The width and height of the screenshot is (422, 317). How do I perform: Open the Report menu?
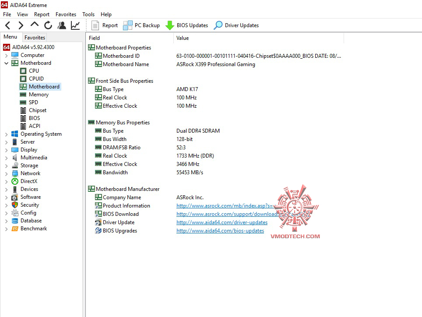42,14
